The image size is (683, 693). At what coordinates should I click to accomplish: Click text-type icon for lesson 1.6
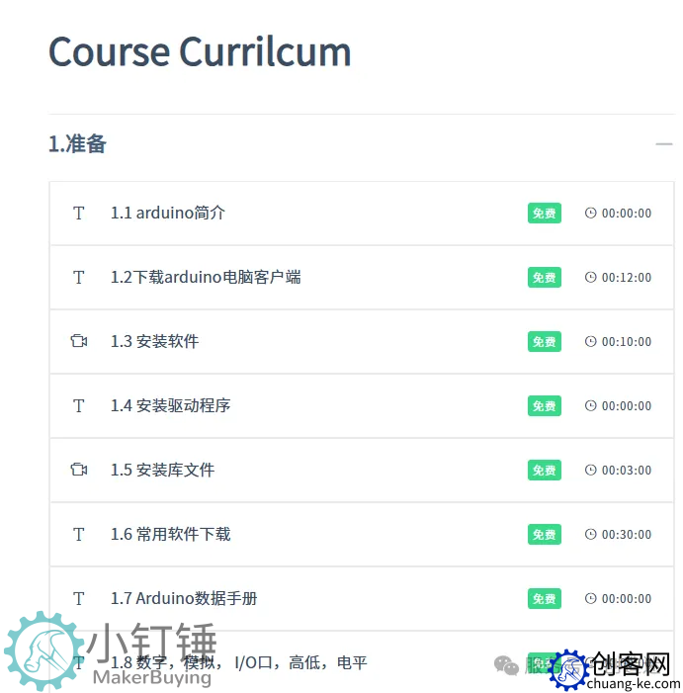pyautogui.click(x=79, y=535)
